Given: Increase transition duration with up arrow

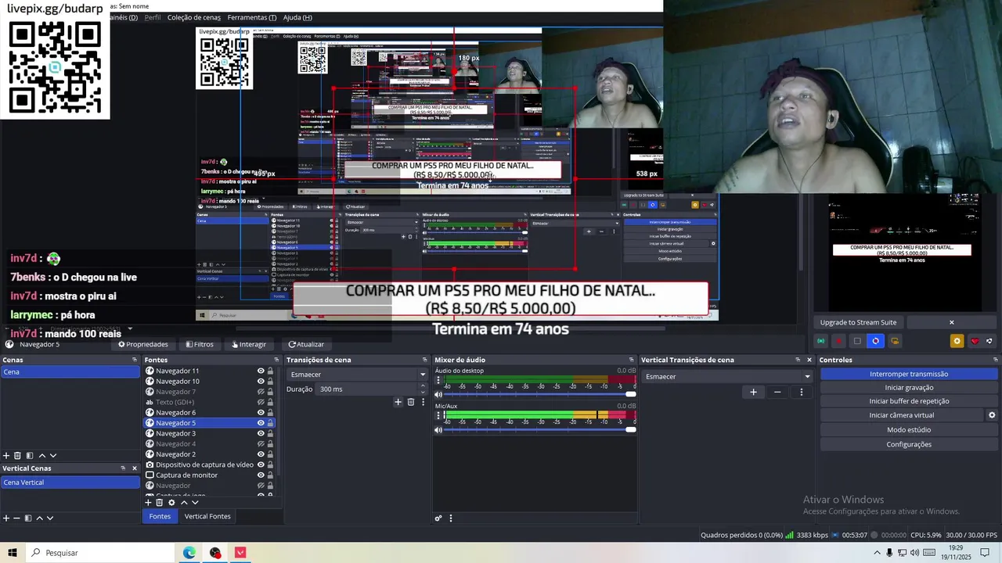Looking at the screenshot, I should [424, 386].
